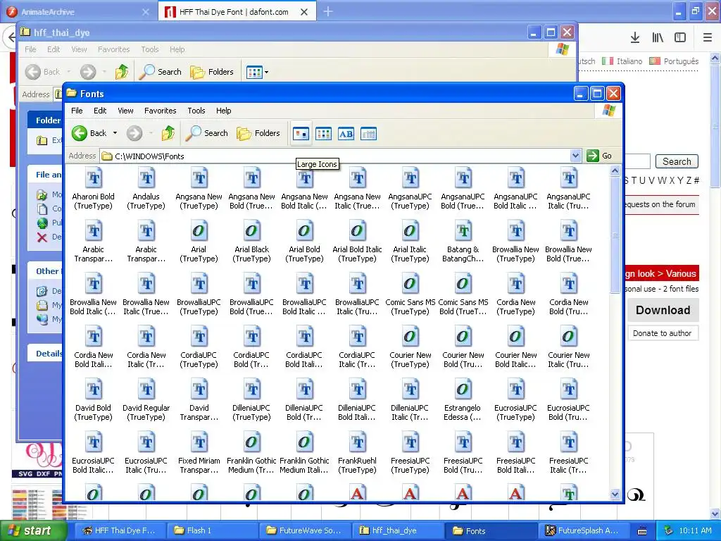721x541 pixels.
Task: Switch Fonts window to Details view
Action: tap(368, 133)
